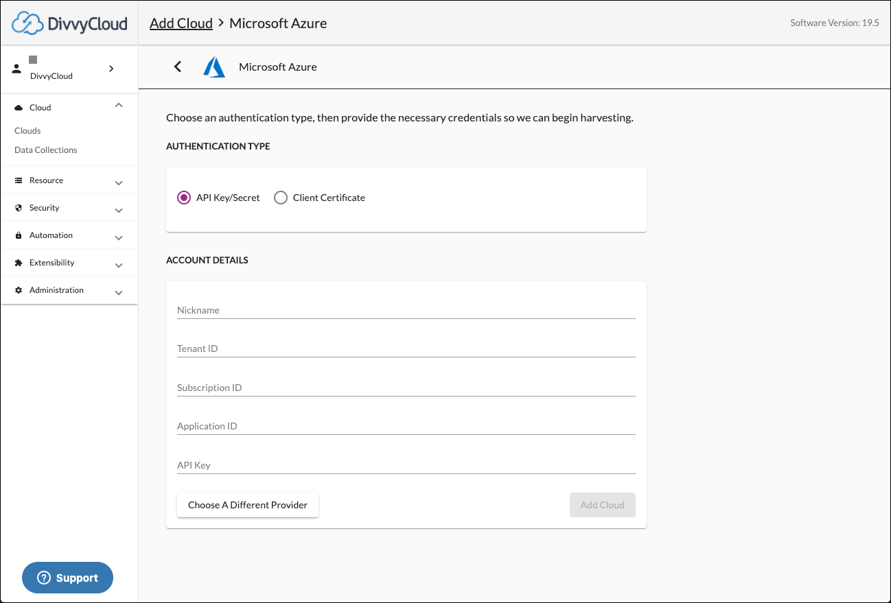Click the Subscription ID field
The height and width of the screenshot is (603, 891).
coord(406,388)
